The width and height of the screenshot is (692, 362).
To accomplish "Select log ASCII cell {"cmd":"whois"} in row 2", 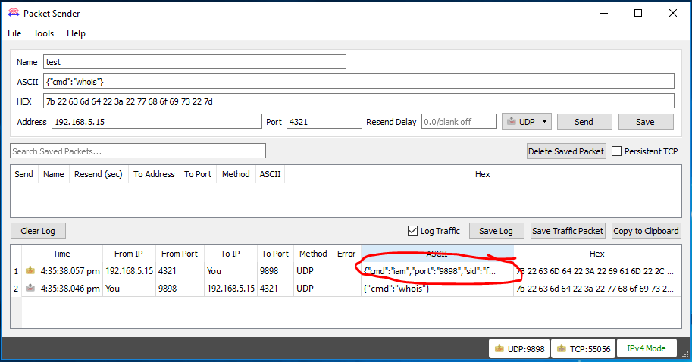I will [x=437, y=289].
